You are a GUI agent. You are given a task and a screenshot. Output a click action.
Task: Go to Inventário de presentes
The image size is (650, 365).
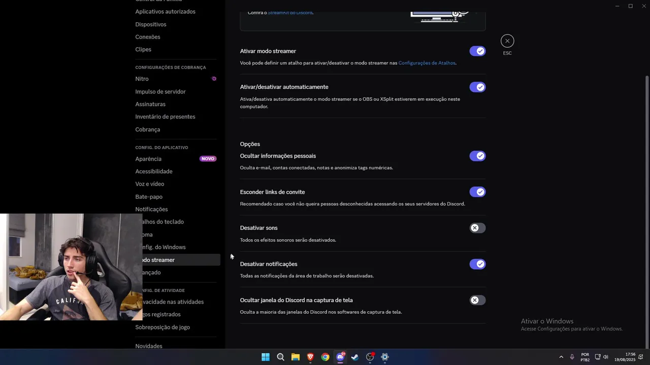(x=165, y=117)
